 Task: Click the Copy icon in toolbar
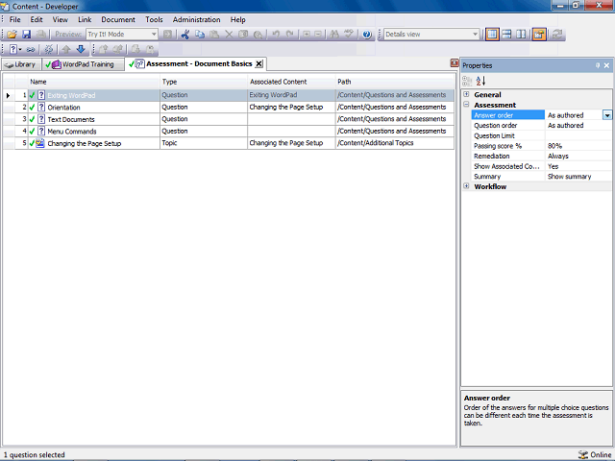[200, 35]
